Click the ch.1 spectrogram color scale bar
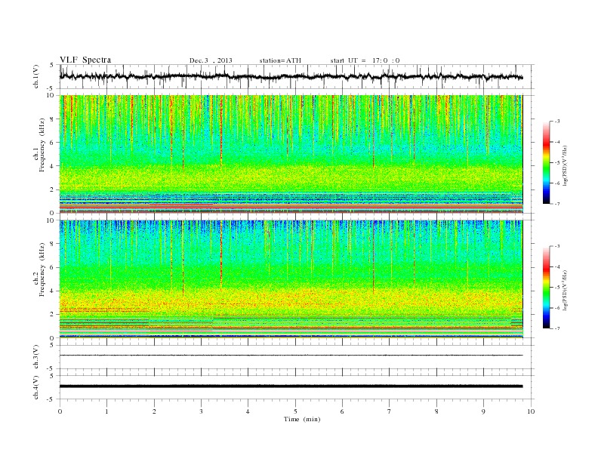 tap(546, 162)
